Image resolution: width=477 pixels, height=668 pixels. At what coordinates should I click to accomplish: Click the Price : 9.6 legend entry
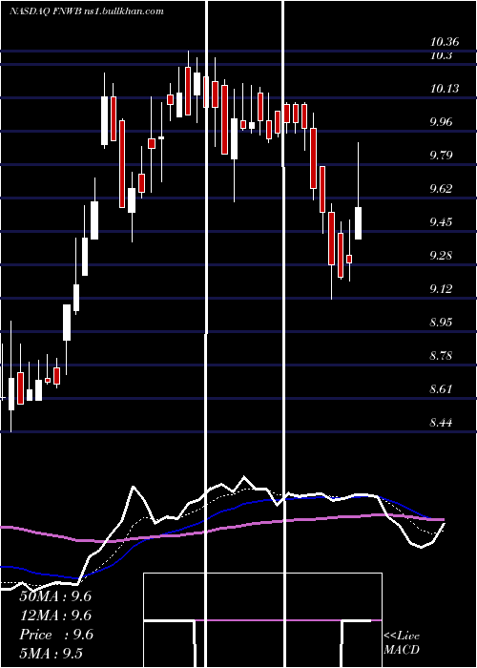[55, 635]
